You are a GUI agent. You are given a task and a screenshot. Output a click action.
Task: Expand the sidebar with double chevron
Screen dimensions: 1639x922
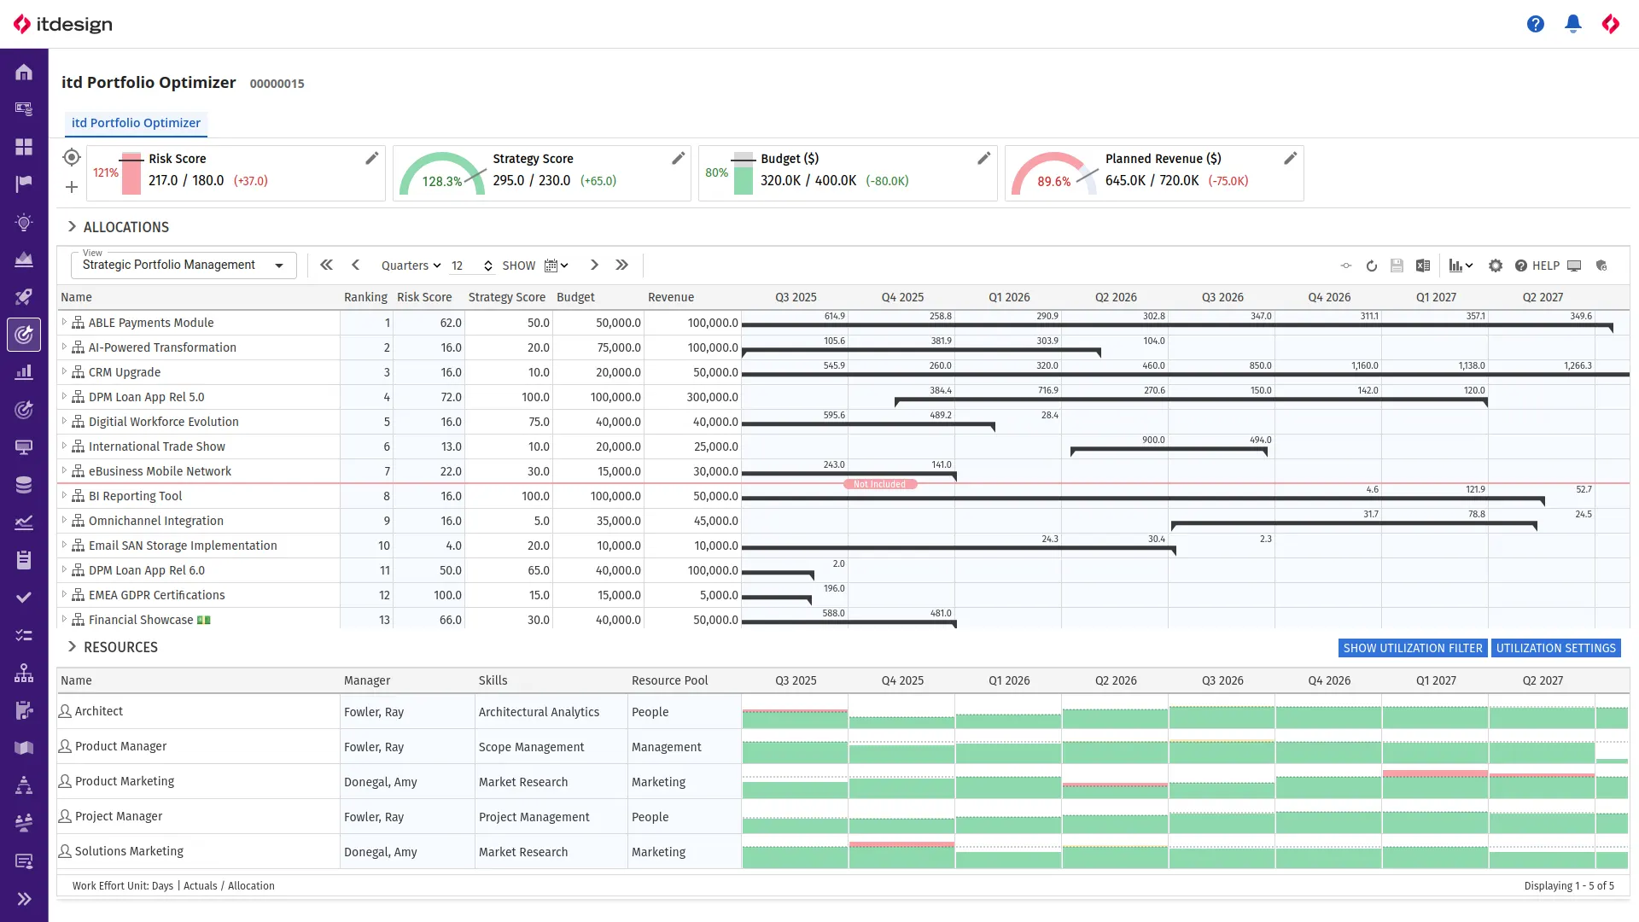point(24,898)
